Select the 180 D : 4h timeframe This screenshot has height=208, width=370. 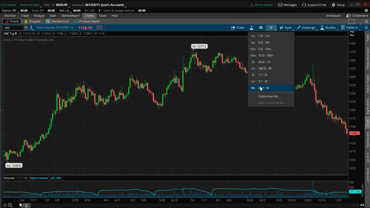click(x=271, y=68)
